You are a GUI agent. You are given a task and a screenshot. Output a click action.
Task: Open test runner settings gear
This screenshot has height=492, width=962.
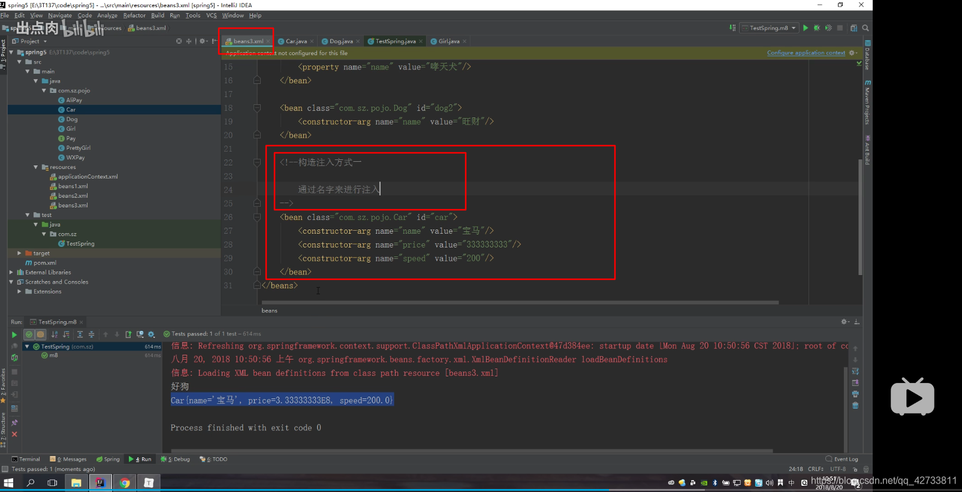[152, 334]
